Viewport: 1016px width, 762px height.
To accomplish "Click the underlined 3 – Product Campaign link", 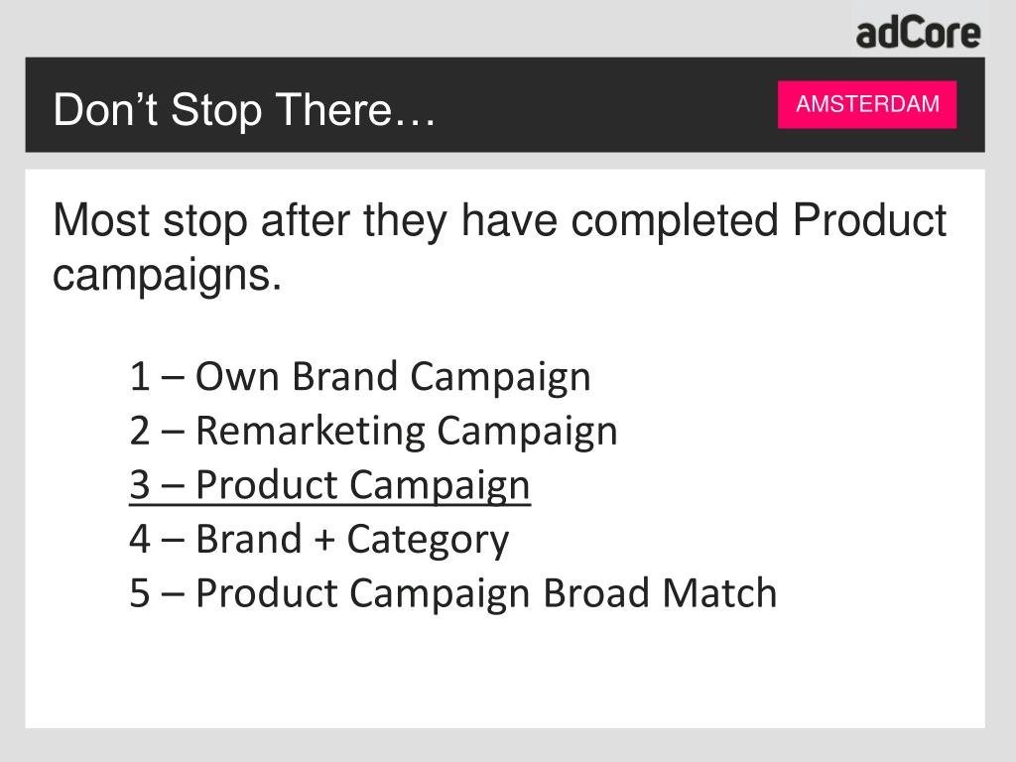I will (x=329, y=485).
